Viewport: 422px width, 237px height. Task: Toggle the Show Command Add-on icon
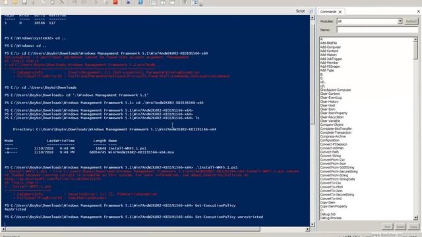(195, 3)
